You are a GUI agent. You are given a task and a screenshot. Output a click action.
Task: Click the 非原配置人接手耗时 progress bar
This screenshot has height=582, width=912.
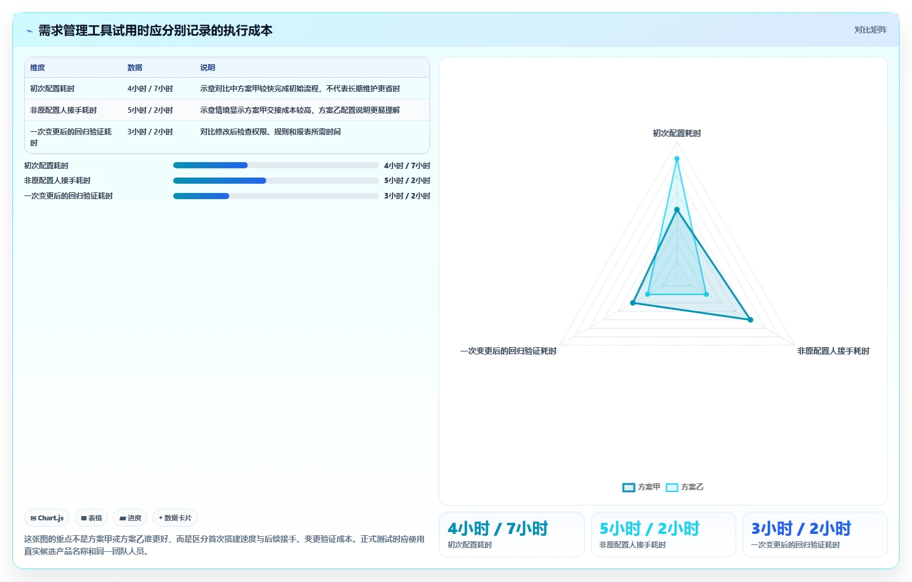pos(276,181)
